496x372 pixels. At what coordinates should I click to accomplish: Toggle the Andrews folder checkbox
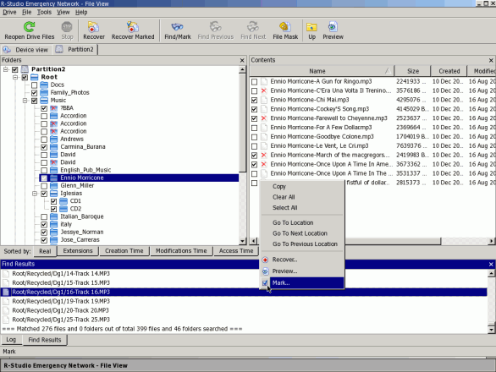[x=44, y=139]
